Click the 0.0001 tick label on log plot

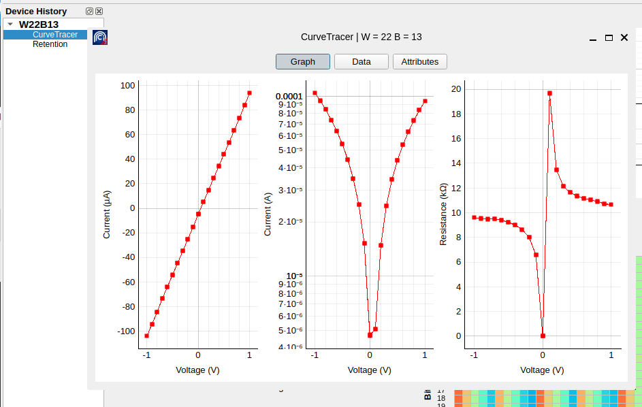[x=289, y=96]
